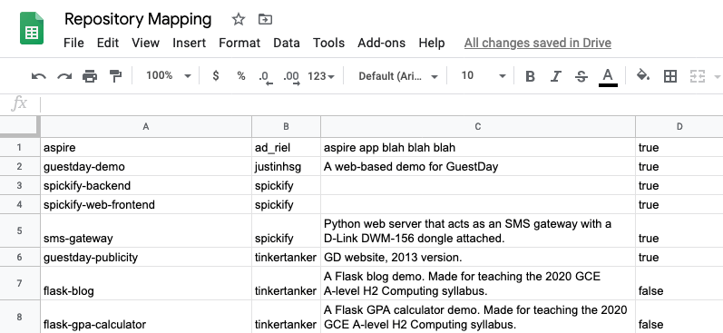This screenshot has width=723, height=333.
Task: Click the green Sheets home icon
Action: click(x=32, y=28)
